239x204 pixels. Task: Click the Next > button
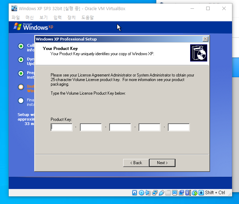click(162, 163)
